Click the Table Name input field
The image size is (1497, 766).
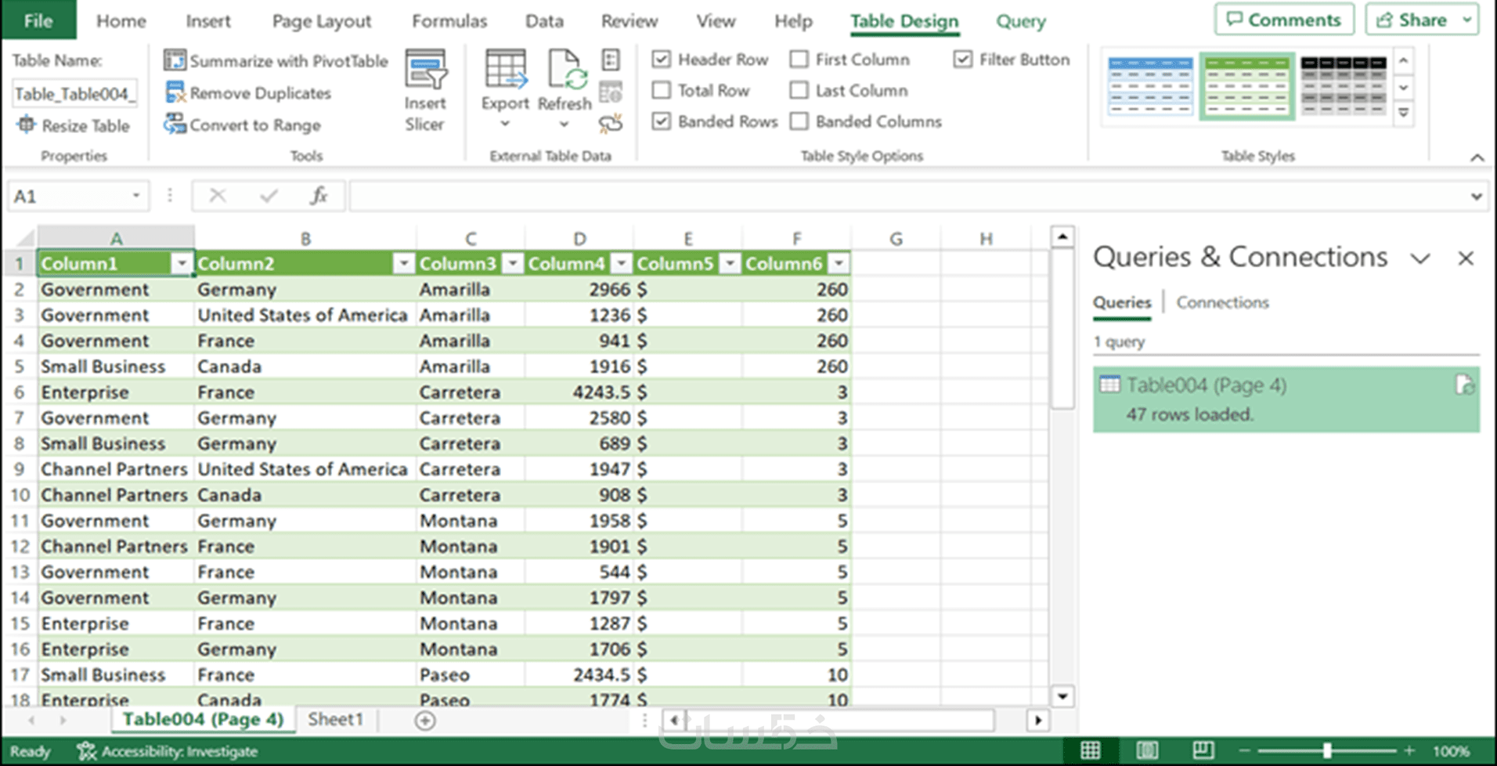[x=74, y=94]
